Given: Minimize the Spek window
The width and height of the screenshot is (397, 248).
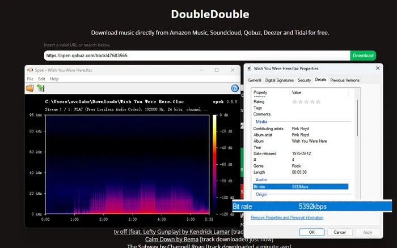Looking at the screenshot, I should point(201,70).
